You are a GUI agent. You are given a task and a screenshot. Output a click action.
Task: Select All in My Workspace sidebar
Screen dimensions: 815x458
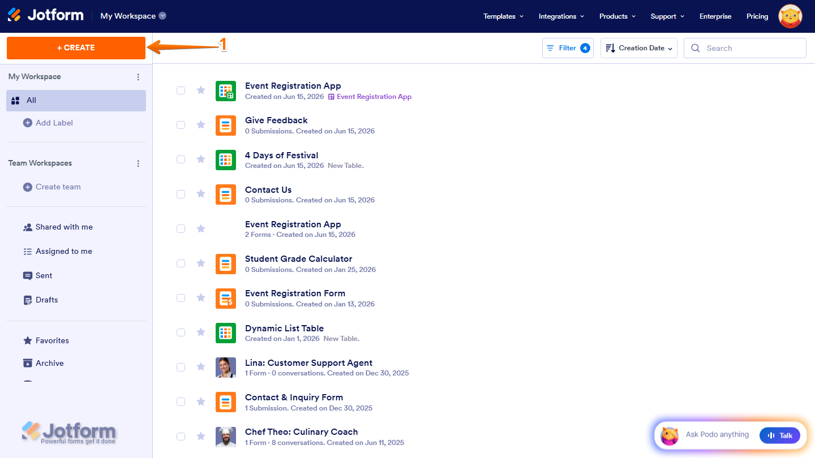(76, 101)
